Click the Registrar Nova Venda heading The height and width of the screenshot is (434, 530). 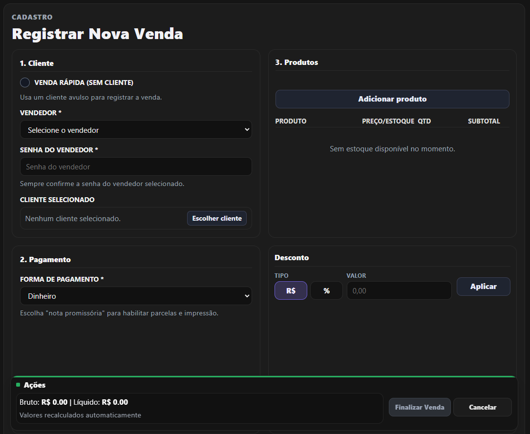pyautogui.click(x=97, y=34)
